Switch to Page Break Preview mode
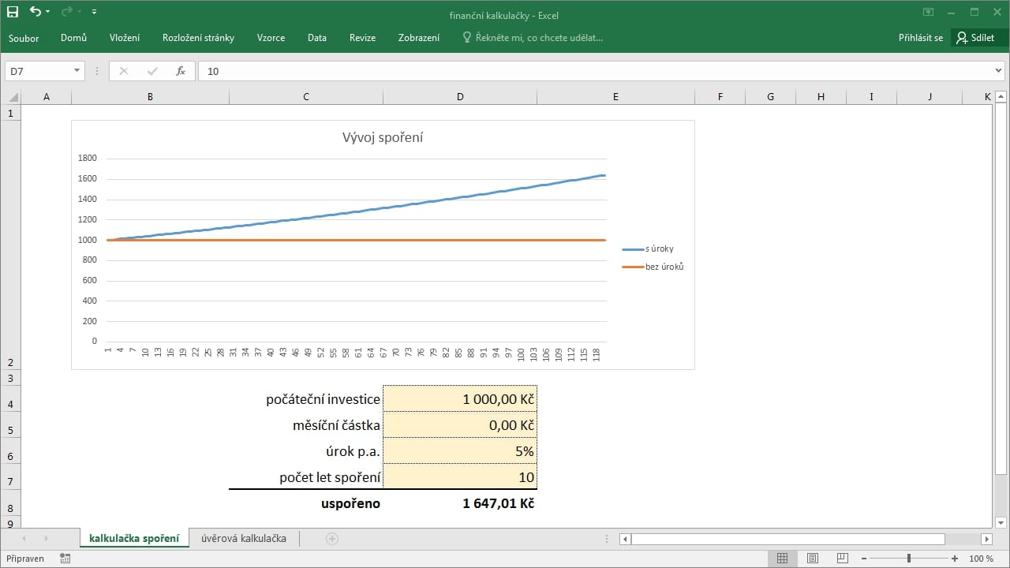Viewport: 1010px width, 568px height. (x=841, y=559)
